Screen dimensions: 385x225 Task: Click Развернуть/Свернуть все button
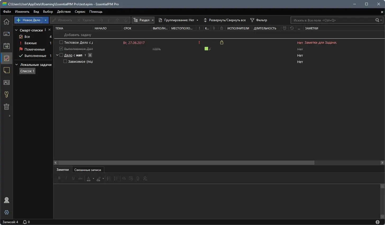224,20
